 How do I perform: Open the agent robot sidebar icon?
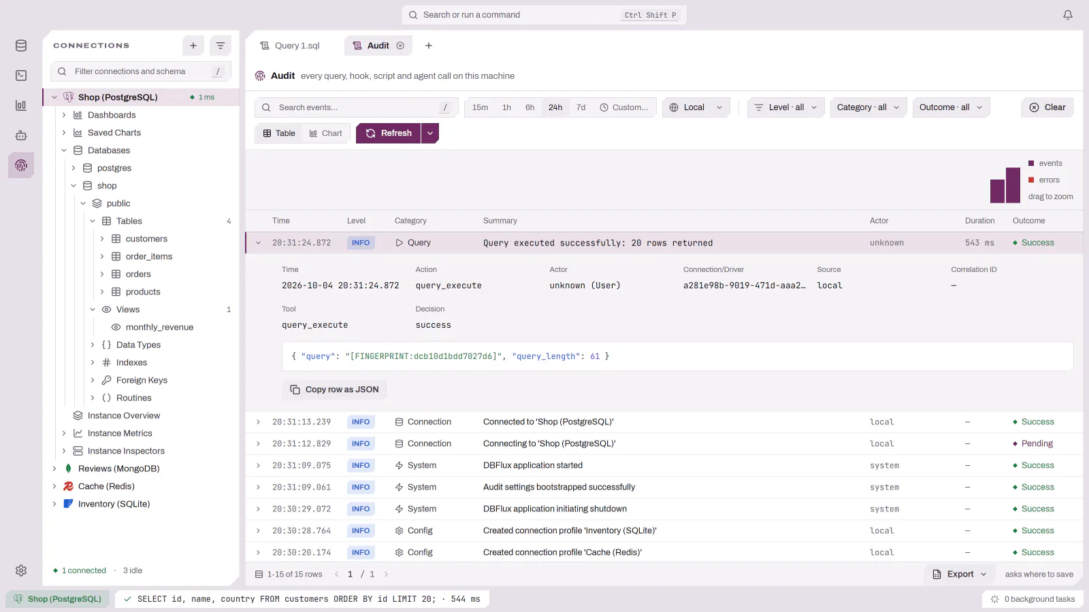tap(21, 135)
